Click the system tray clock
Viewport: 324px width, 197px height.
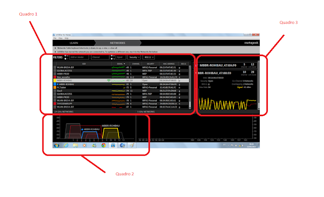point(252,145)
